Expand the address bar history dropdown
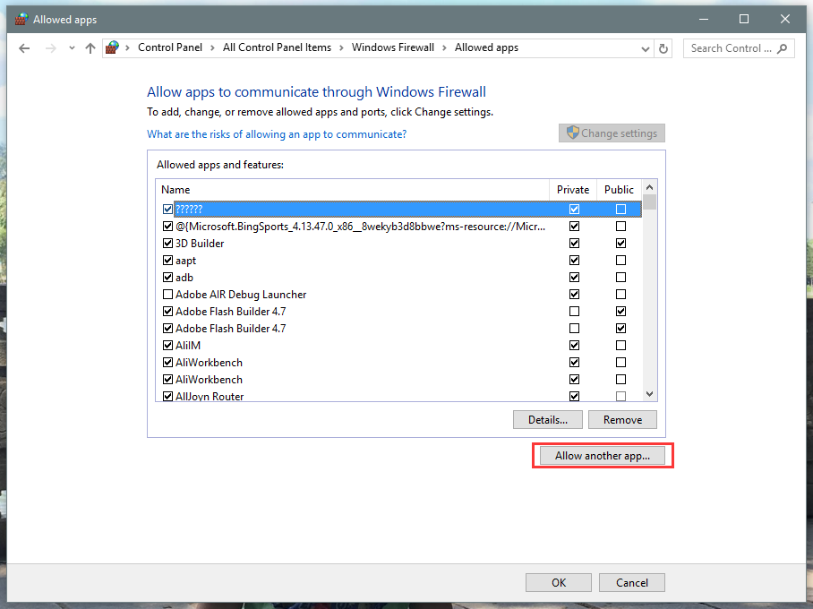 coord(645,48)
